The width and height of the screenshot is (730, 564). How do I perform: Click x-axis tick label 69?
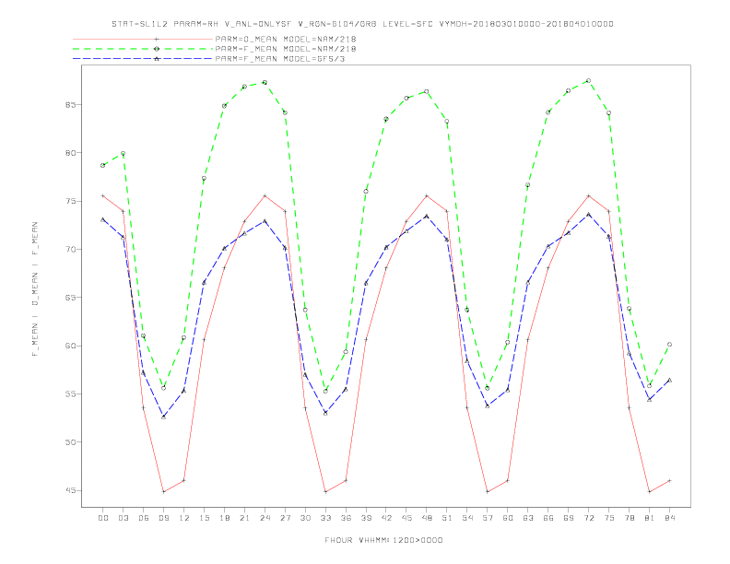[569, 518]
